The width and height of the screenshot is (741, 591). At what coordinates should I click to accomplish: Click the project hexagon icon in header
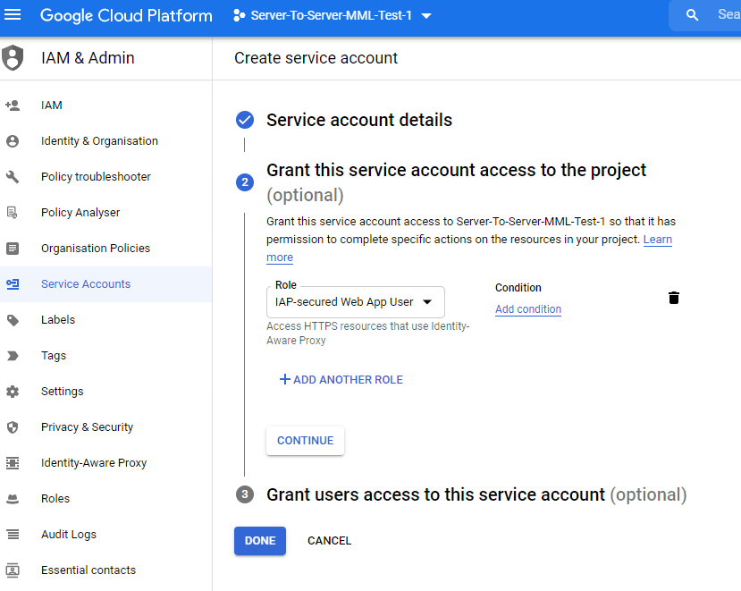(x=240, y=15)
